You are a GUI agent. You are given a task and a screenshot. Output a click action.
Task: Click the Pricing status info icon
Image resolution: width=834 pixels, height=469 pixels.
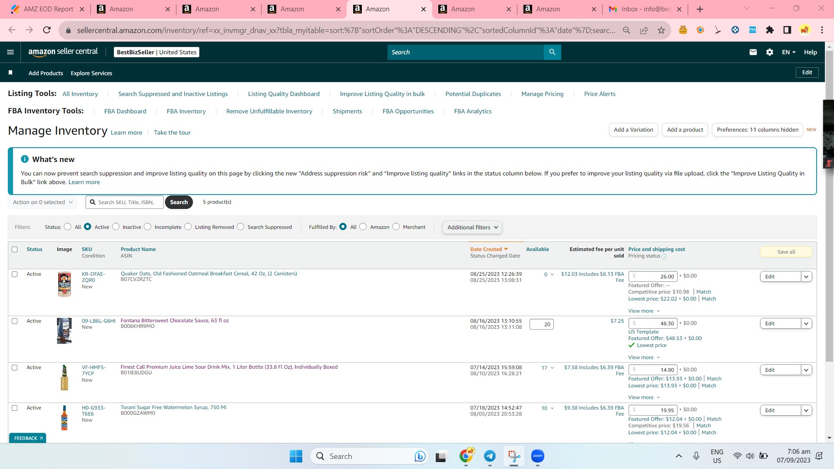(664, 257)
